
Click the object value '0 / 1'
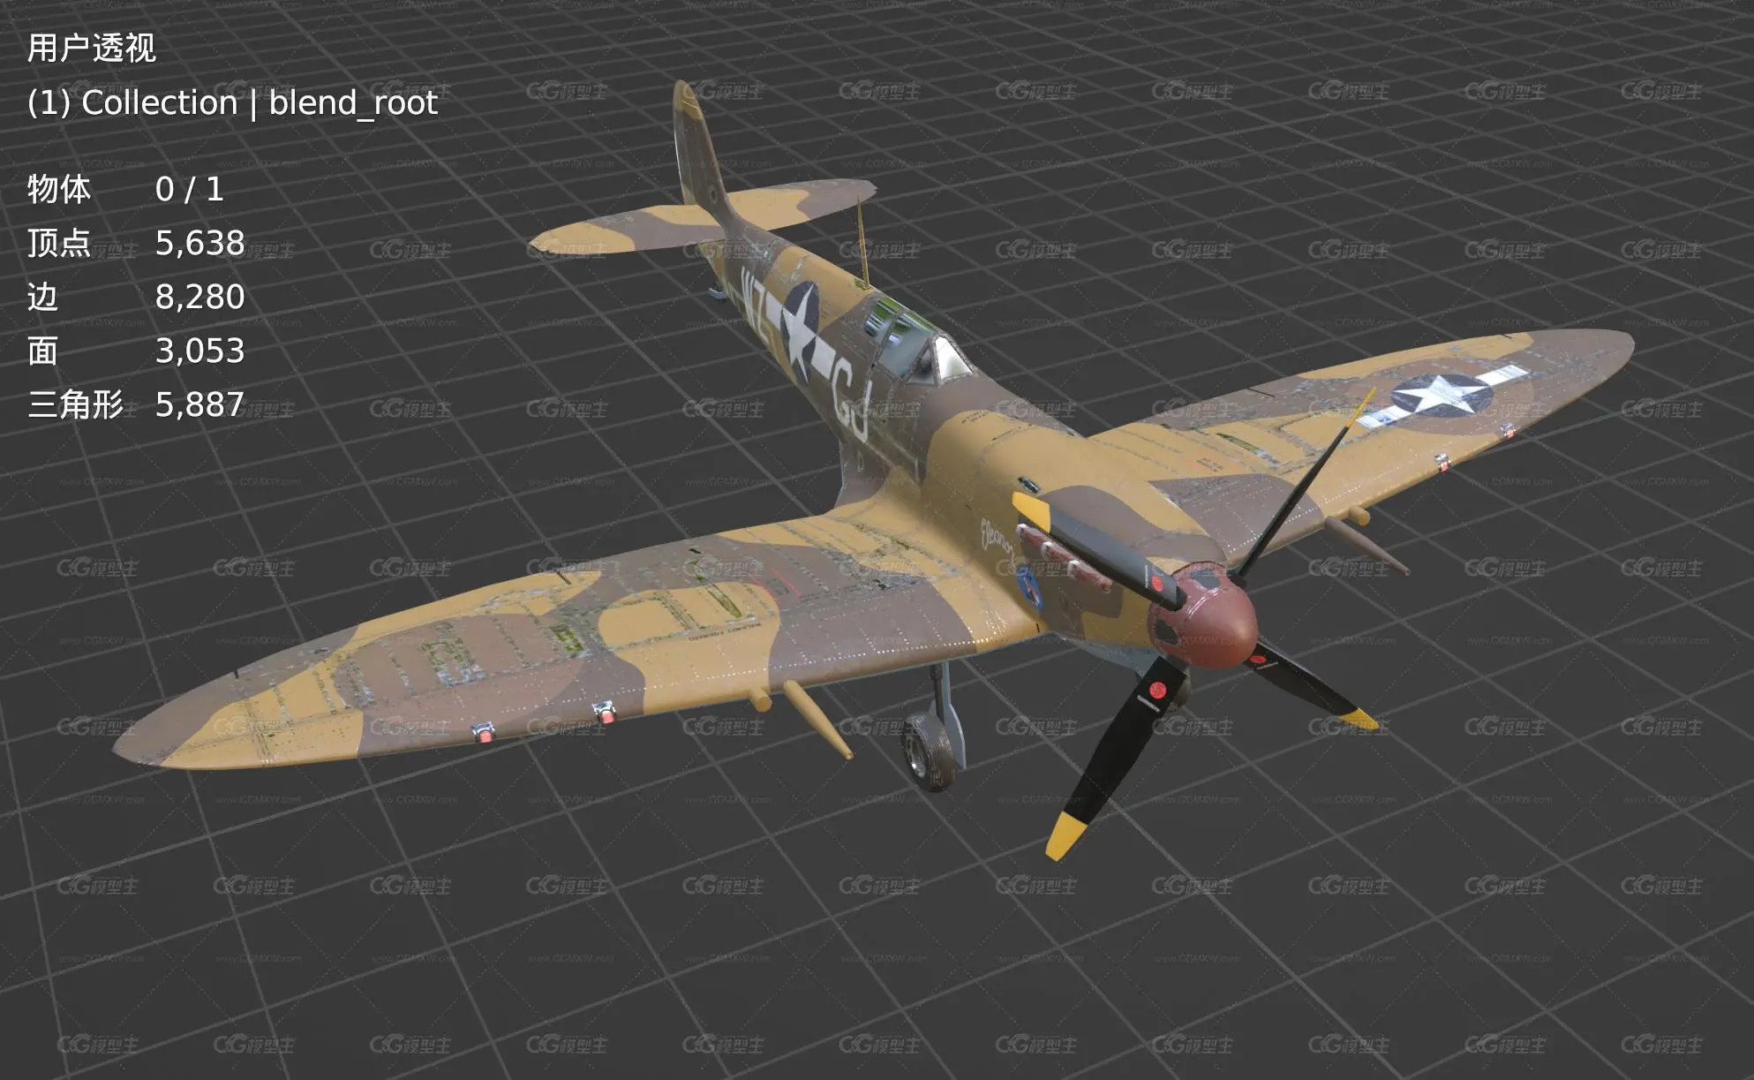[x=189, y=189]
